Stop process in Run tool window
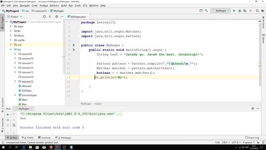 (8, 120)
